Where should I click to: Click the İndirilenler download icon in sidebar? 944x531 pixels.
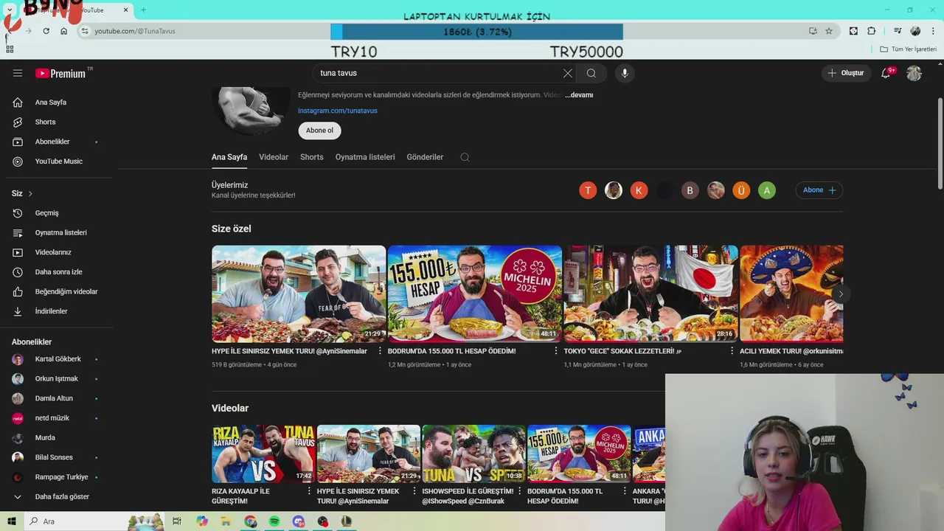[18, 311]
